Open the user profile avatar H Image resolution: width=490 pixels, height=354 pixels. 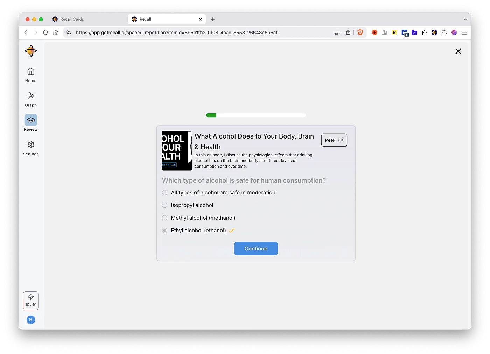(x=31, y=320)
